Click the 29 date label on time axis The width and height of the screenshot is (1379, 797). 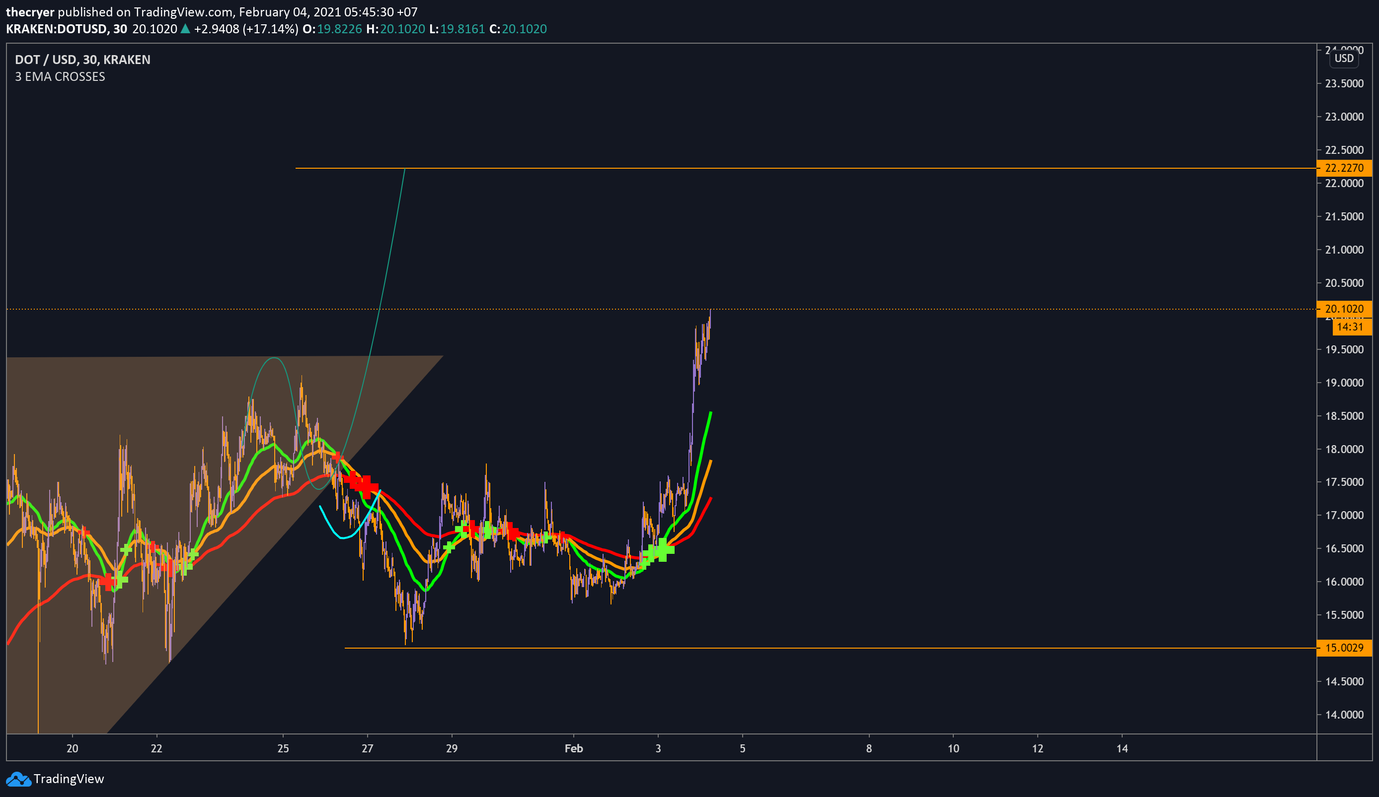click(x=452, y=748)
